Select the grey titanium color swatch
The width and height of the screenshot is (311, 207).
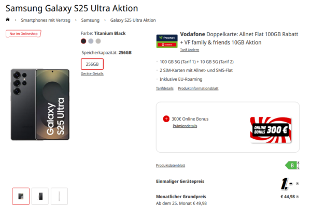tap(98, 41)
